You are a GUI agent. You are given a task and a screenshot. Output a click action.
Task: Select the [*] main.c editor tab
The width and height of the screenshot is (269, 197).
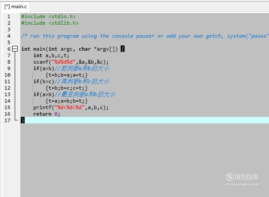(16, 6)
